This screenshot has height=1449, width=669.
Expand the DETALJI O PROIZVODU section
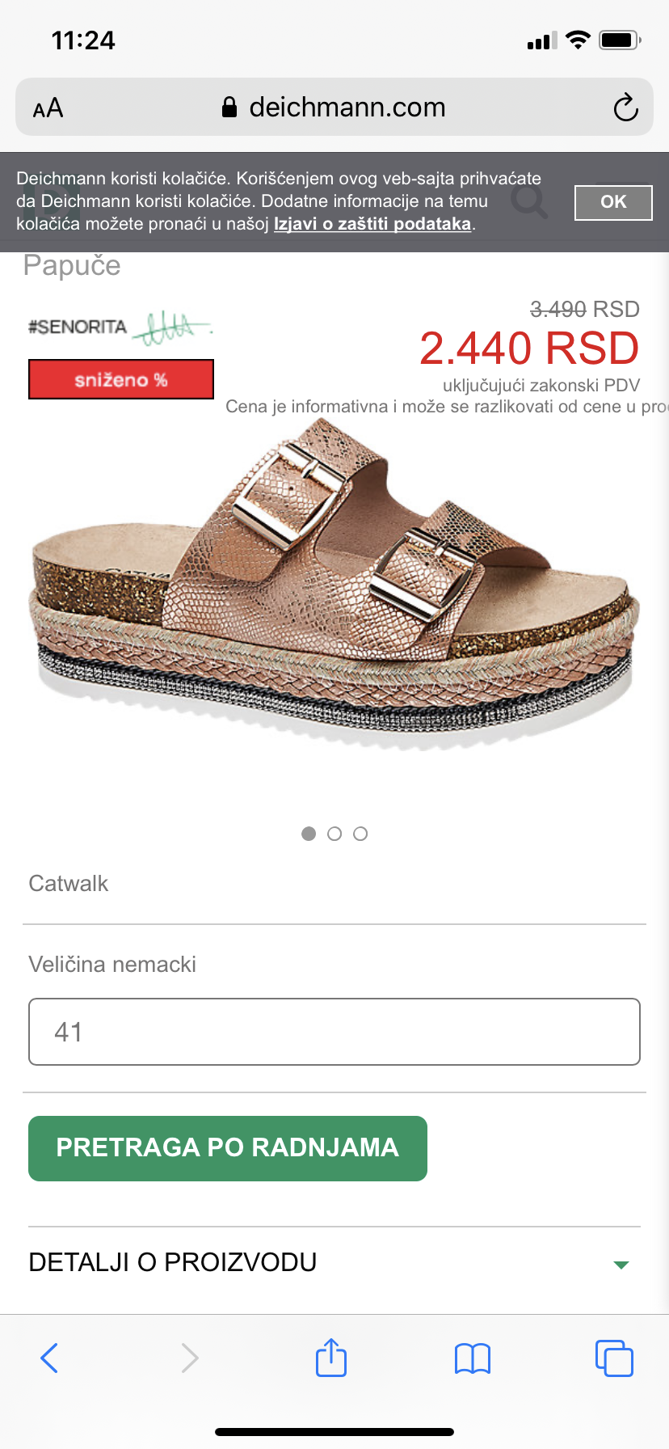(334, 1262)
